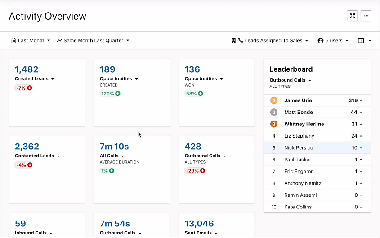380x238 pixels.
Task: Select Matt Bonde in the leaderboard
Action: tap(317, 112)
